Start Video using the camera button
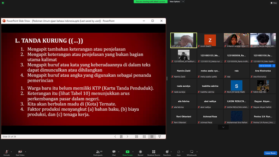This screenshot has width=279, height=157. pyautogui.click(x=20, y=153)
